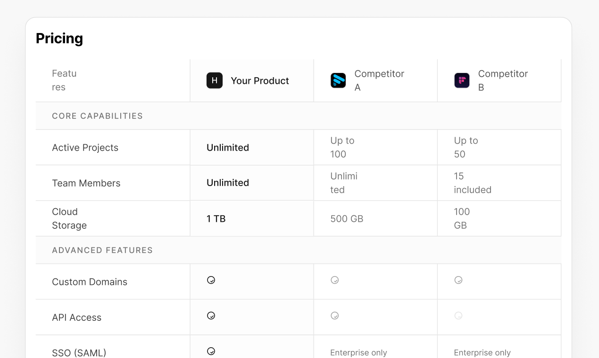The image size is (599, 358).
Task: Click Competitor A's Enterprise only SSO text
Action: (x=358, y=352)
